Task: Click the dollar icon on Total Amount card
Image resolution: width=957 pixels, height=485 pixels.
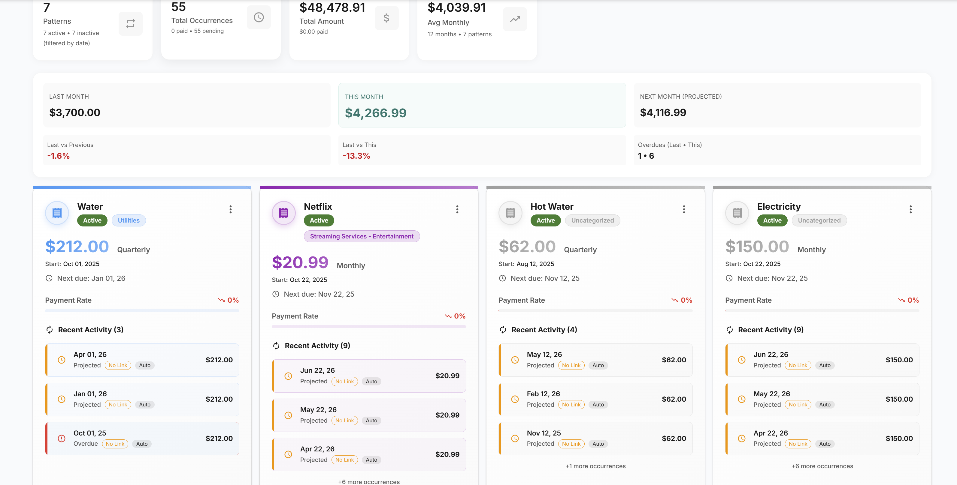Action: click(386, 17)
